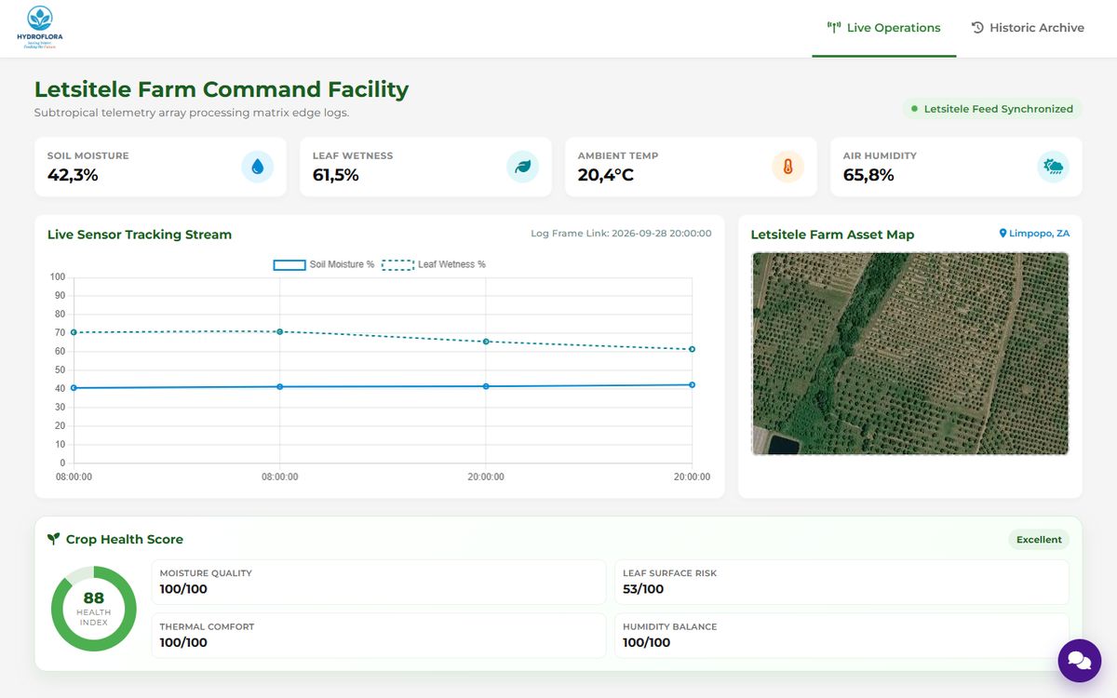Click the Leaf Surface Risk 53/100 card
The image size is (1117, 698).
click(841, 583)
